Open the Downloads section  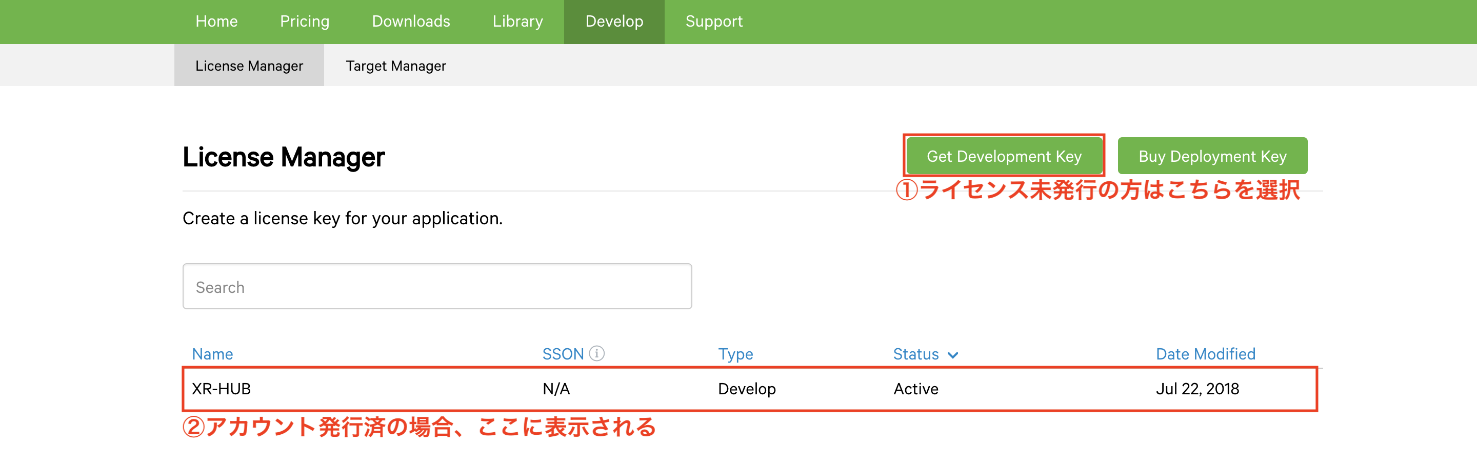click(410, 22)
